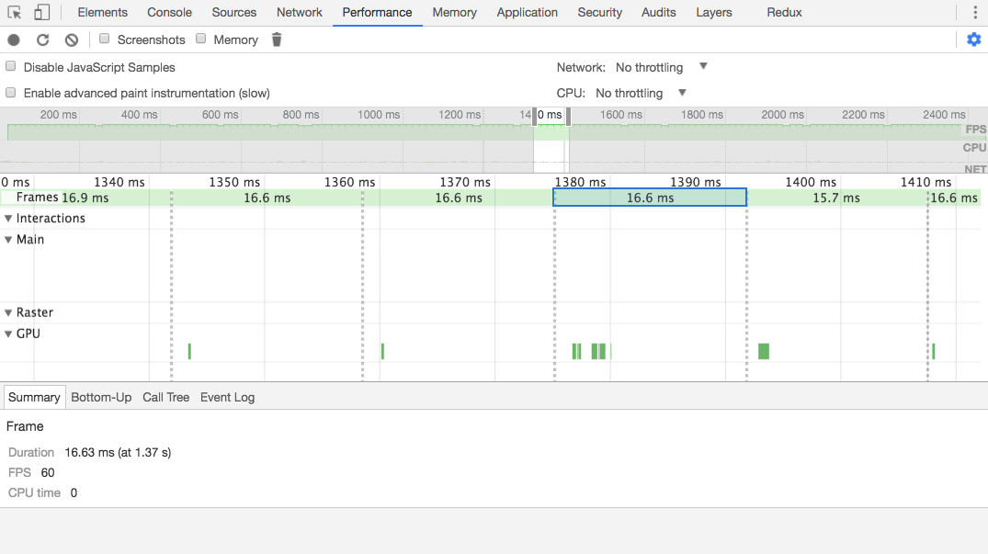Image resolution: width=988 pixels, height=554 pixels.
Task: Click the CPU time value 0
Action: 74,493
